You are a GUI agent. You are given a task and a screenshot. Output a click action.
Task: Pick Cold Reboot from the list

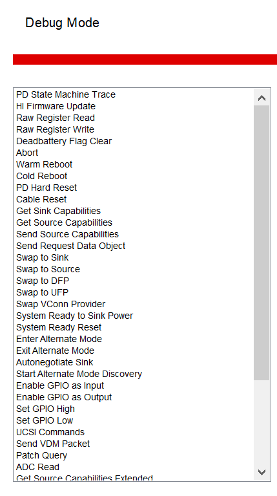42,176
